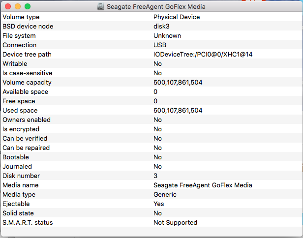Select the Bootable row label

click(16, 157)
